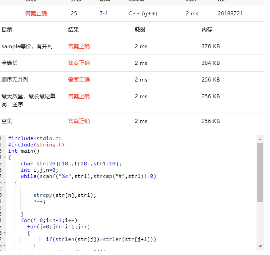Click 耗时 column header
This screenshot has width=270, height=255.
[140, 30]
